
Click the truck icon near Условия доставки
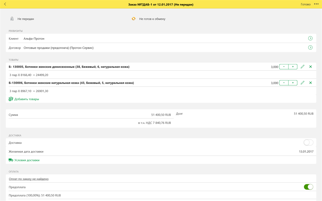(x=11, y=160)
